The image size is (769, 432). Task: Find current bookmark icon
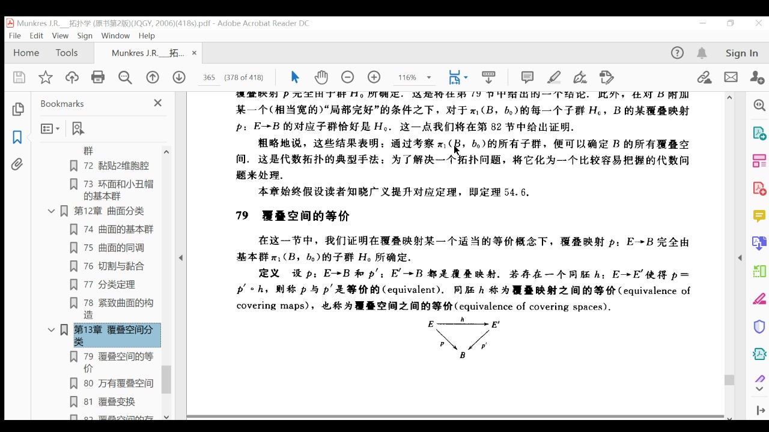coord(78,128)
